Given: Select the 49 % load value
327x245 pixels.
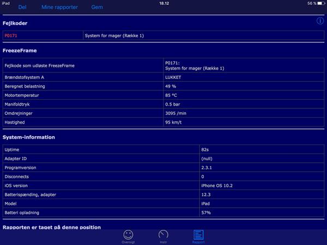Looking at the screenshot, I should 171,86.
